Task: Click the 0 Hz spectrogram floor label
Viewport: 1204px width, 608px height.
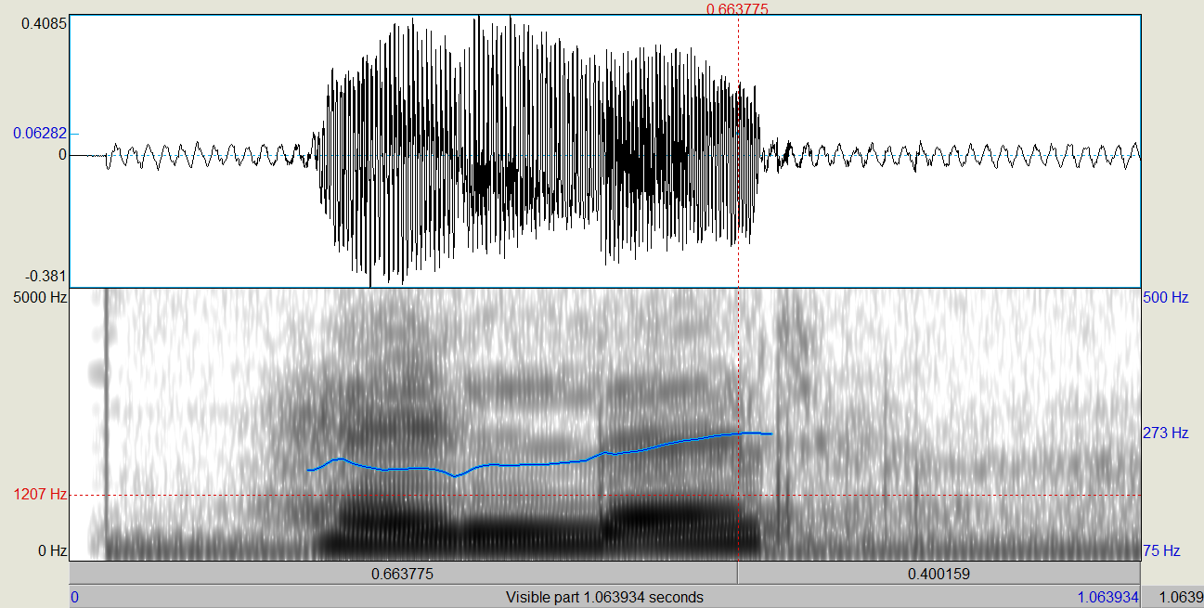Action: 52,550
